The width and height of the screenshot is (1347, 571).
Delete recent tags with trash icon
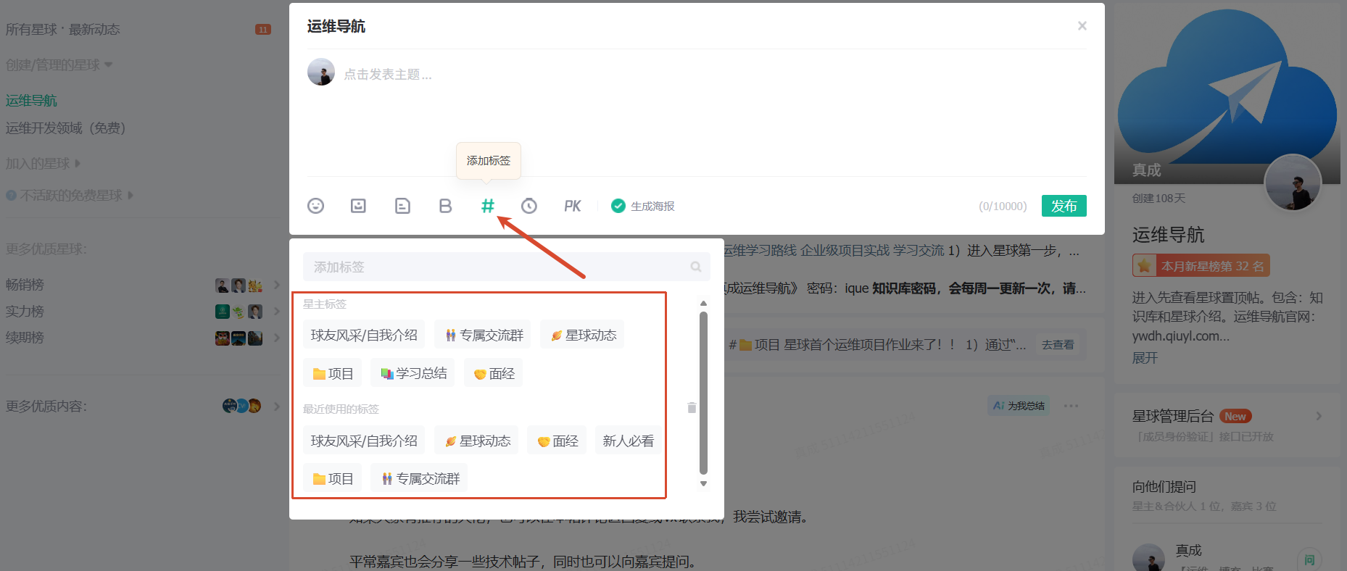pyautogui.click(x=692, y=408)
